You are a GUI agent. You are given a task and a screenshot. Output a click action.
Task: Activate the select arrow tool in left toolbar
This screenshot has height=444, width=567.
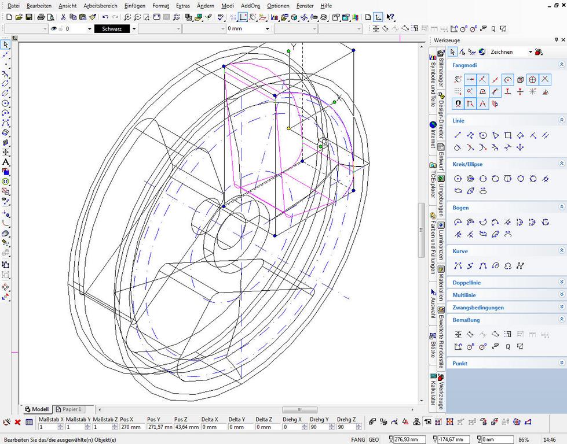click(5, 45)
